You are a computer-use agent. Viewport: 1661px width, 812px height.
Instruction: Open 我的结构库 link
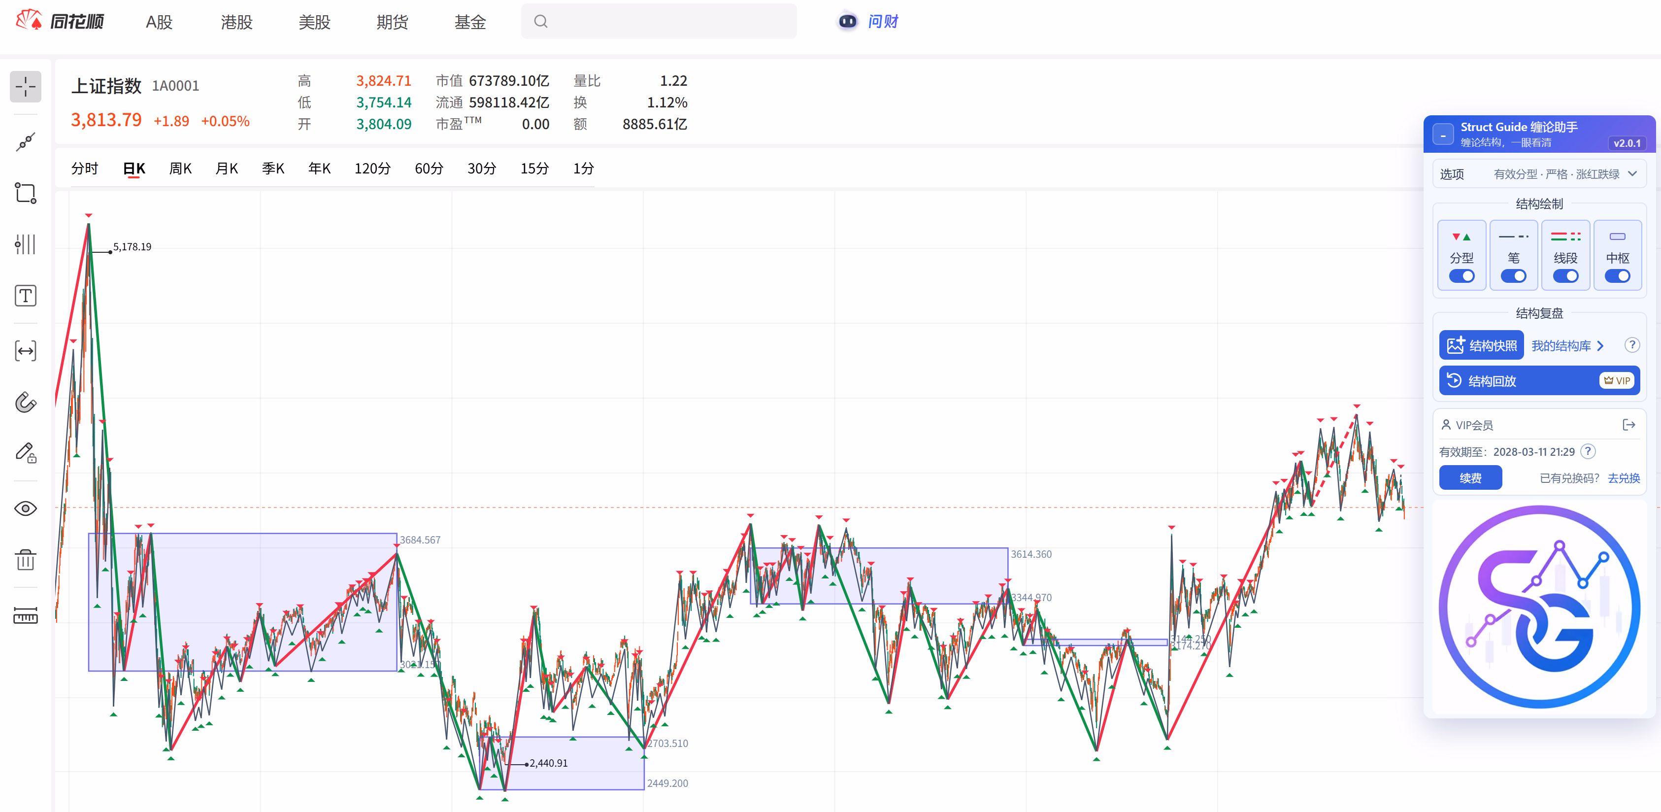[1567, 346]
